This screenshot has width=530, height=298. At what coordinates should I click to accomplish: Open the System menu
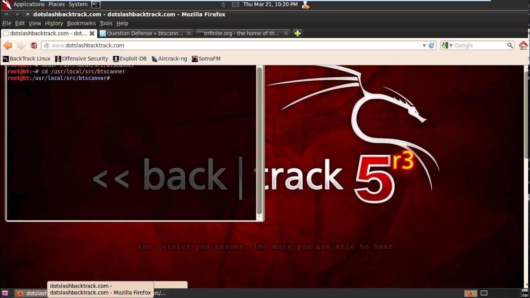click(x=78, y=5)
